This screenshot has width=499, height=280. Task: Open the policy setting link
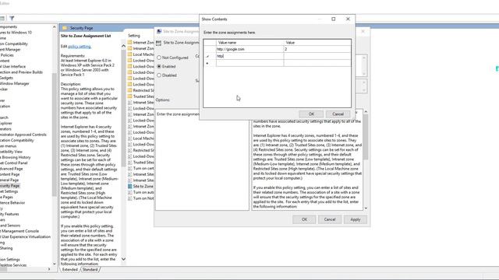(x=80, y=47)
